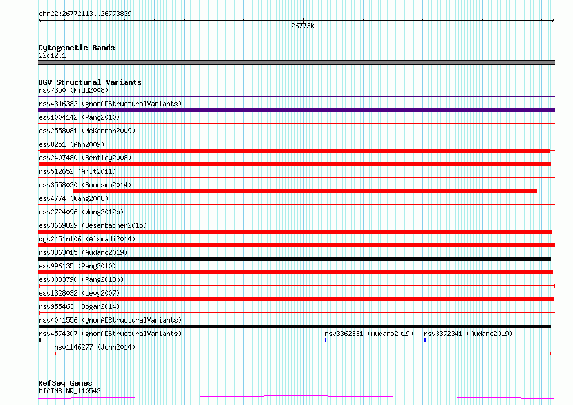Click the 26773k ruler position label
This screenshot has height=405, width=573.
[x=303, y=26]
